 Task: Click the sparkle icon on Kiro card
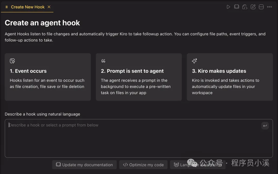pyautogui.click(x=195, y=61)
